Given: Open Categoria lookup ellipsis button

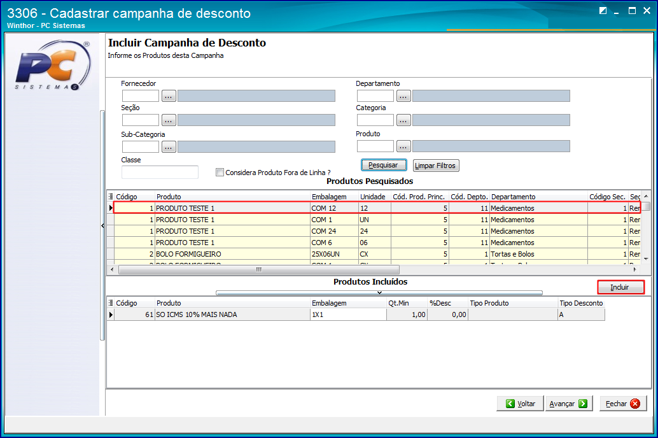Looking at the screenshot, I should [403, 120].
